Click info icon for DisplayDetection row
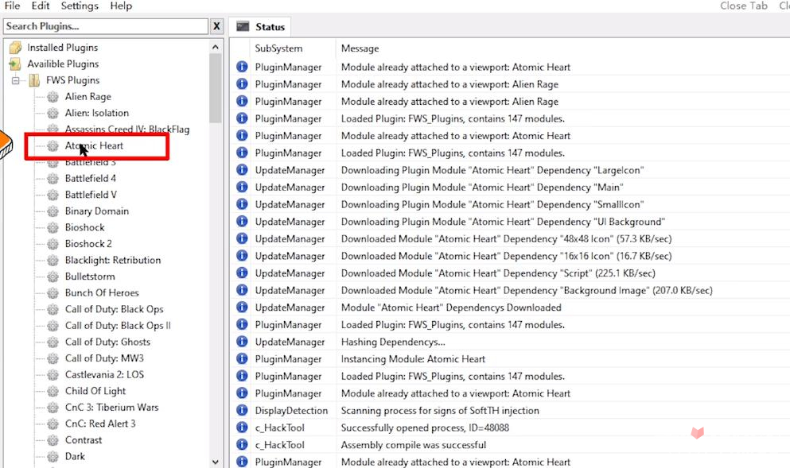This screenshot has height=468, width=790. pos(242,410)
